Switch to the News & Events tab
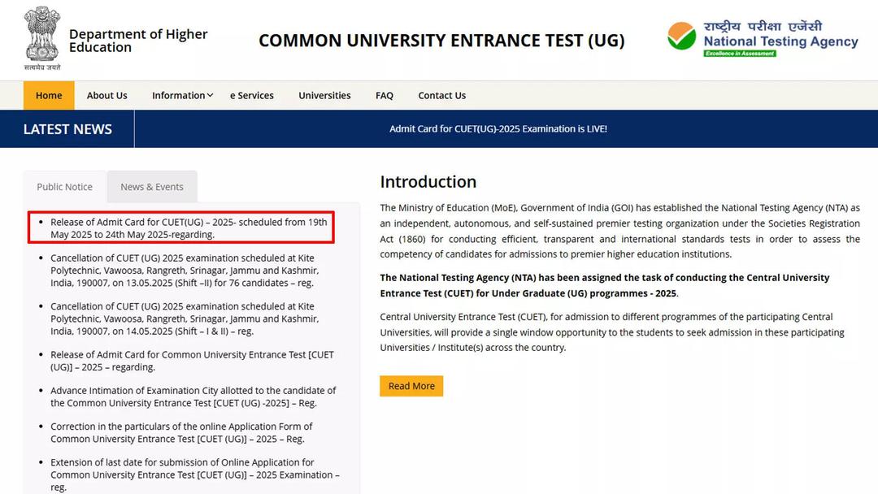Image resolution: width=878 pixels, height=494 pixels. tap(152, 187)
